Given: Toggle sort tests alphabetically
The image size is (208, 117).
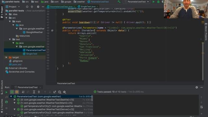Looking at the screenshot, I should [23, 92].
